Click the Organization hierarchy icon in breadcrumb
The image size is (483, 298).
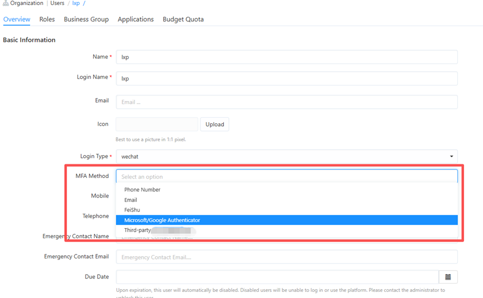tap(6, 3)
